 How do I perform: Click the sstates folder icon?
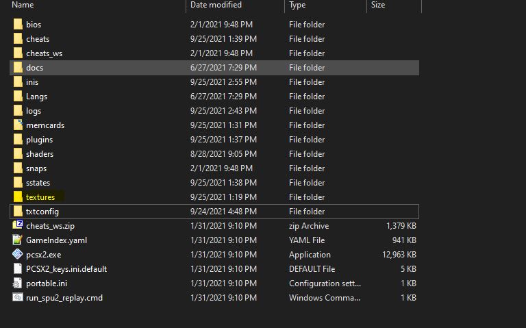[x=18, y=182]
